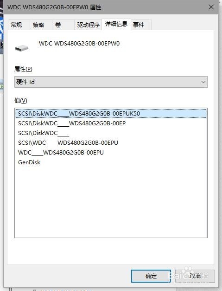Select value SCSI\WDC____WDS480G2G0B-00EPU

tap(111, 143)
